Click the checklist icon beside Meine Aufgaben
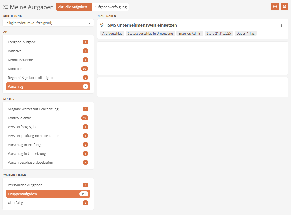291x215 pixels. (x=5, y=7)
